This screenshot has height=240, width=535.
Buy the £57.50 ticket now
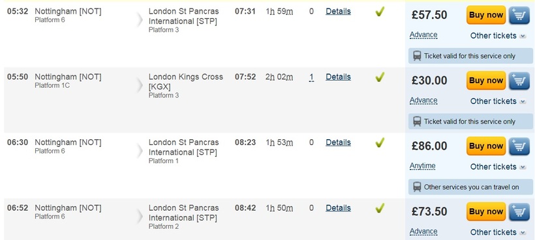click(x=486, y=15)
